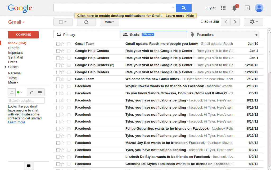
Task: Open the More actions dropdown in toolbar
Action: 109,22
